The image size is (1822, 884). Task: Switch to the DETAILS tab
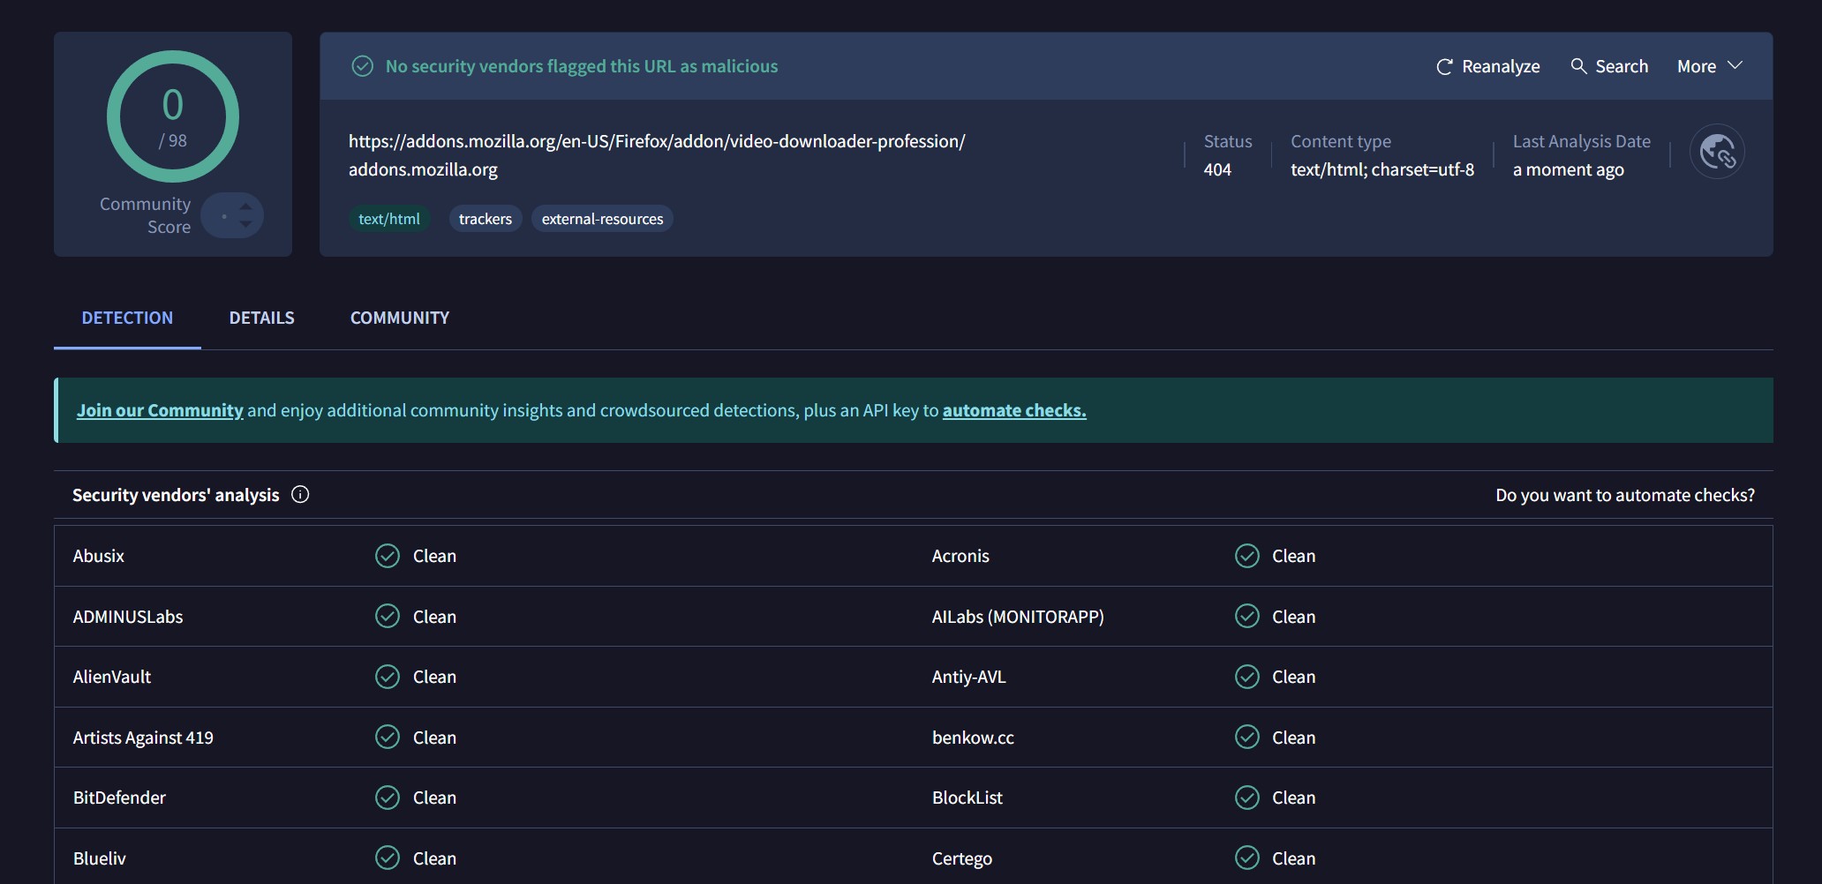click(261, 318)
